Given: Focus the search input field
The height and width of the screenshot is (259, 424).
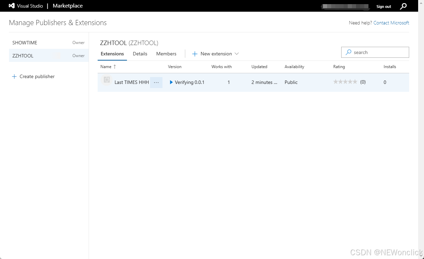Looking at the screenshot, I should coord(375,52).
